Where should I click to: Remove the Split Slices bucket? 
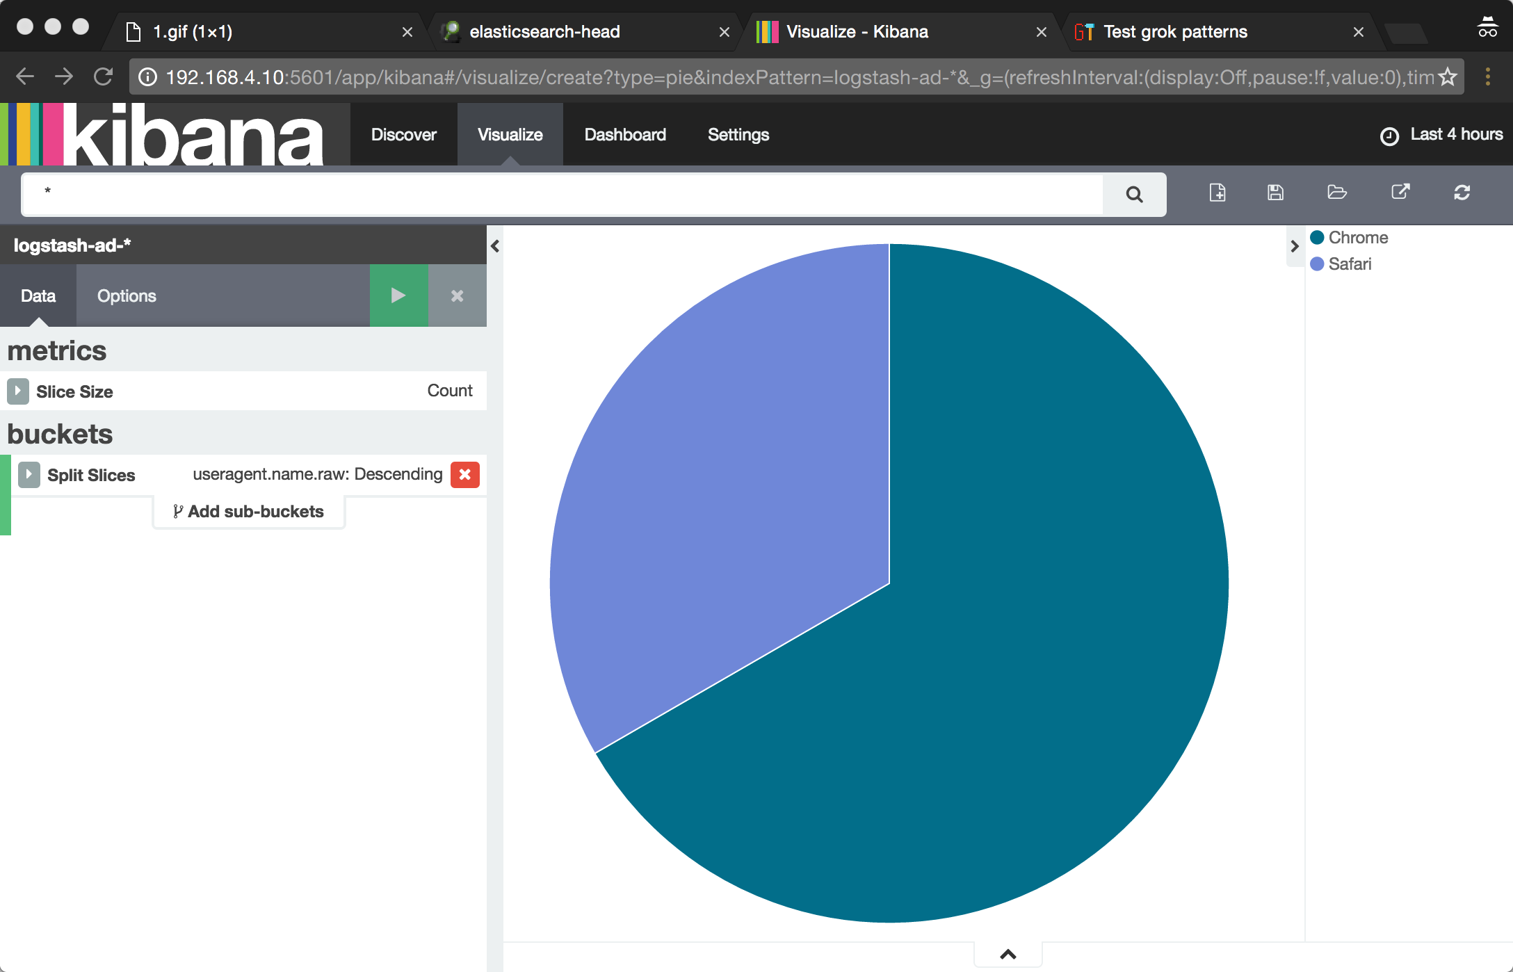tap(465, 475)
